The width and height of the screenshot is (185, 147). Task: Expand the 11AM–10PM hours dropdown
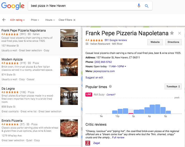[x=117, y=66]
